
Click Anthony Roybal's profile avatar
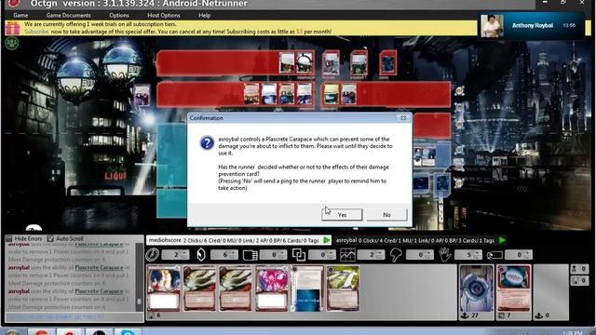click(x=492, y=26)
